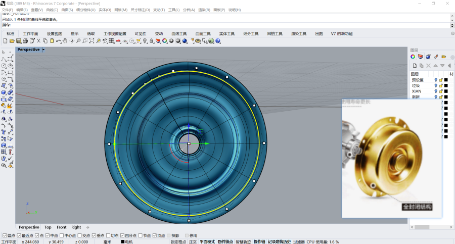Switch to the 曲面工具 toolbar tab
Viewport: 455px width, 244px height.
point(203,34)
